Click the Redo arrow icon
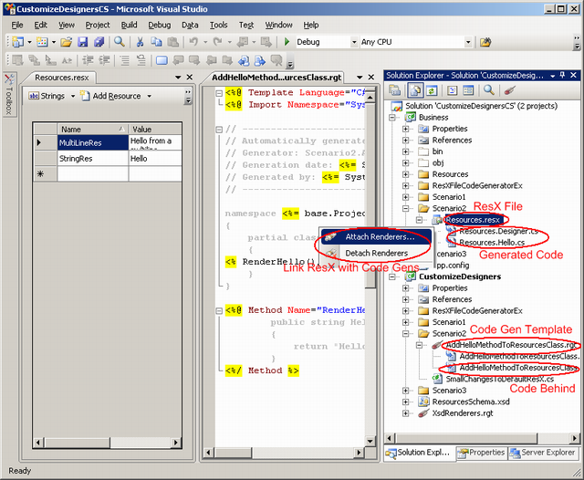Screen dimensions: 584x480 217,42
